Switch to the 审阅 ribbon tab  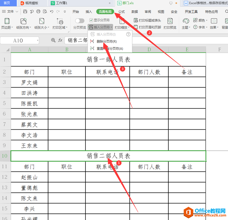148,12
